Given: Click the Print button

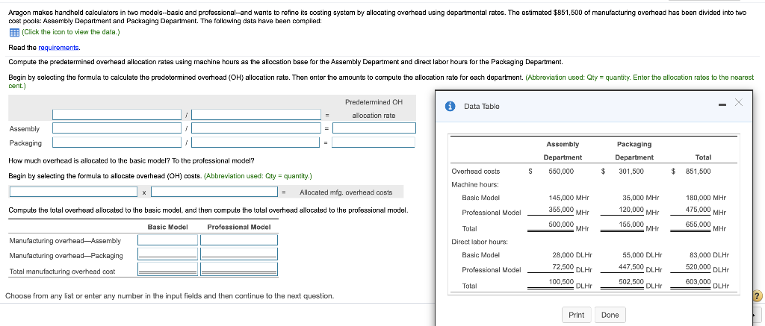Looking at the screenshot, I should [577, 315].
